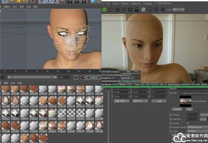Click the Reload button under the texture preview
This screenshot has height=143, width=208.
176,109
